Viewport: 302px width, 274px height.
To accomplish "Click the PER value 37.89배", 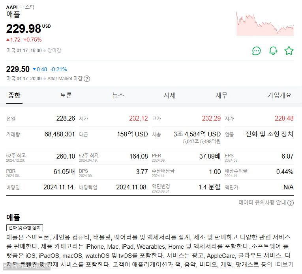I will pos(210,156).
